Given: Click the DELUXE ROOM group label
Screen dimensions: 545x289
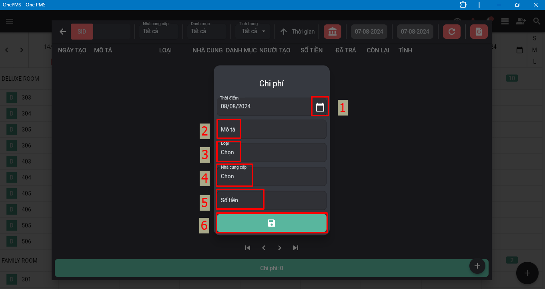Looking at the screenshot, I should click(20, 79).
